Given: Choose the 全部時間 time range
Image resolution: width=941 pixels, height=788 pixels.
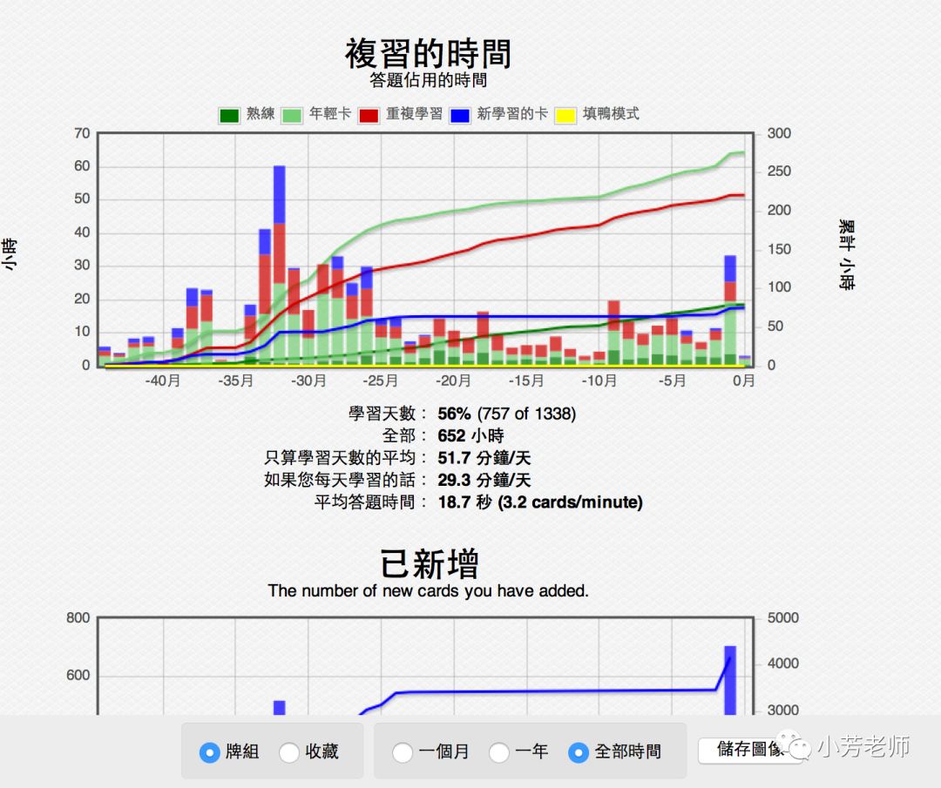Looking at the screenshot, I should click(x=578, y=752).
